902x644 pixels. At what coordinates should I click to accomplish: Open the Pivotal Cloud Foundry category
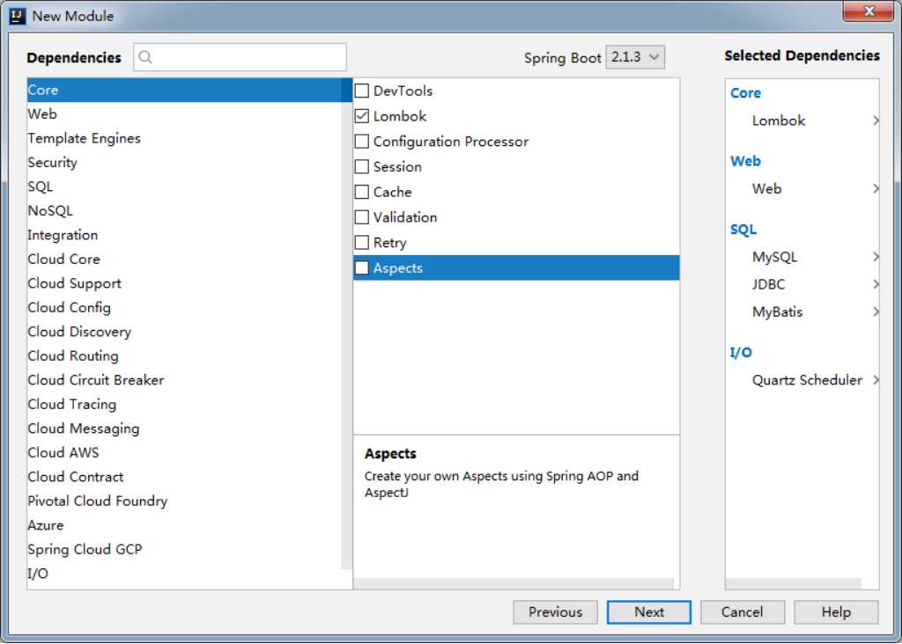(x=184, y=501)
